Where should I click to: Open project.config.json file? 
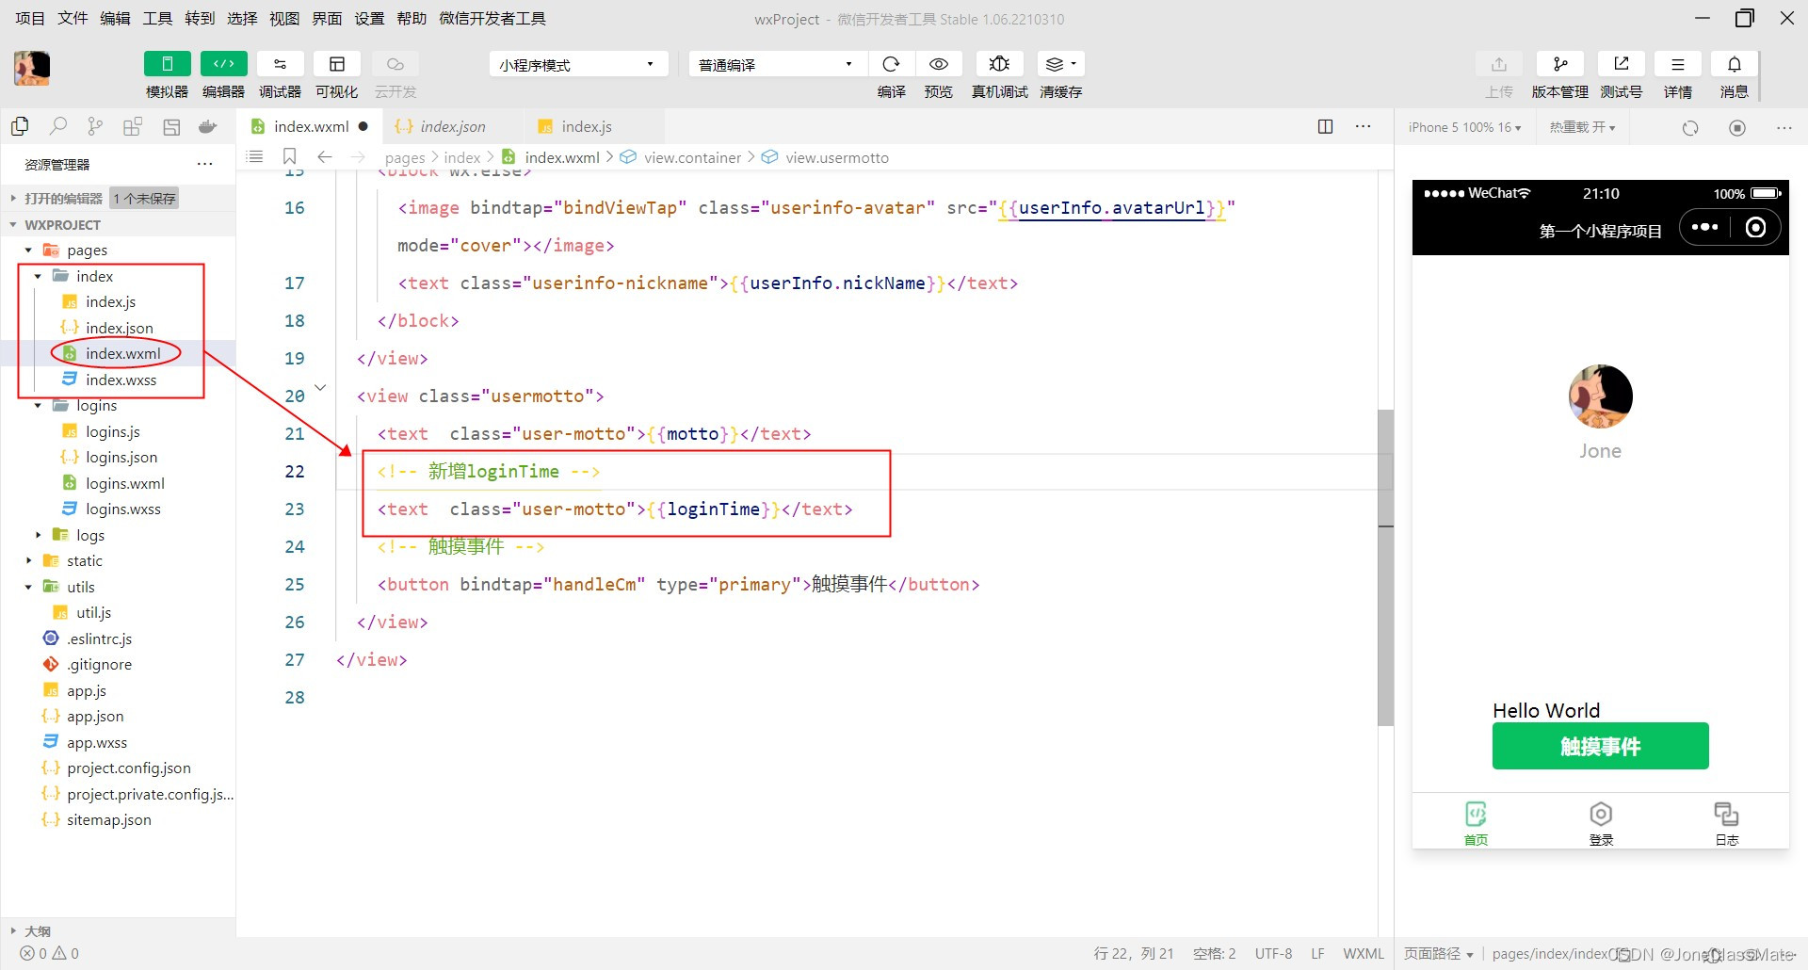128,768
